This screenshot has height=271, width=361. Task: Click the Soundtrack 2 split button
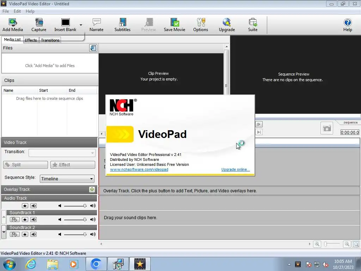coord(15,234)
